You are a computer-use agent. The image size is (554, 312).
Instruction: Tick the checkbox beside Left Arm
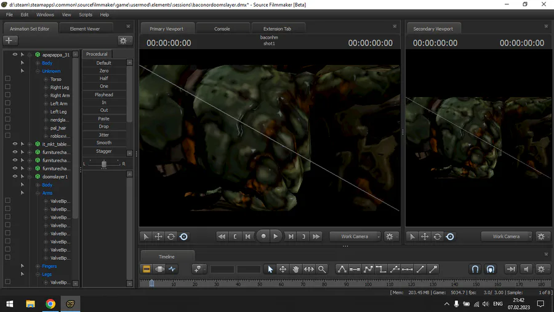pyautogui.click(x=8, y=103)
